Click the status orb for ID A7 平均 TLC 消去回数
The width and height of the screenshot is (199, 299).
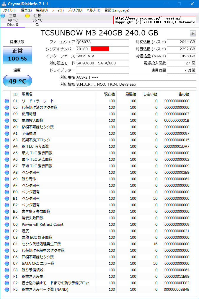7,166
